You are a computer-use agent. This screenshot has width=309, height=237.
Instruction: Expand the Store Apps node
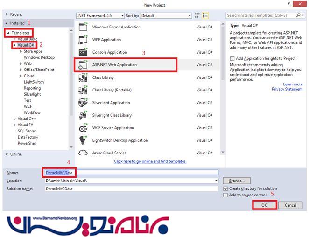pos(21,51)
